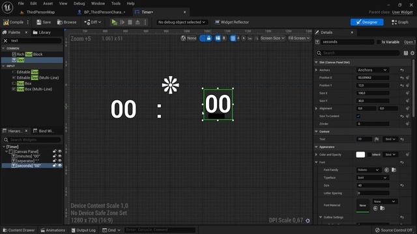Toggle the Is Variable checkbox
417x234 pixels.
pyautogui.click(x=379, y=42)
